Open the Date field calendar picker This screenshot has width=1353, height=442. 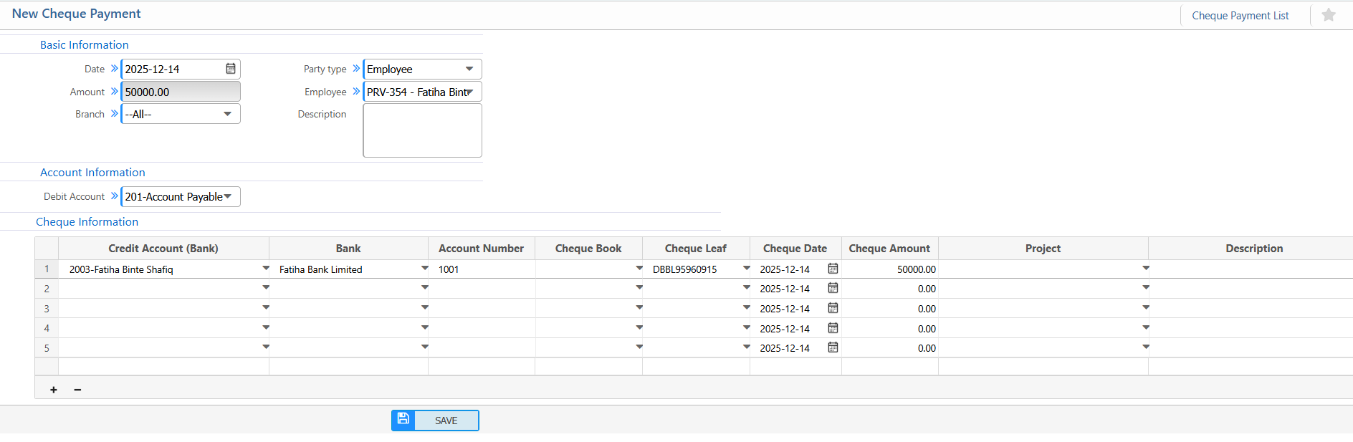[x=231, y=69]
